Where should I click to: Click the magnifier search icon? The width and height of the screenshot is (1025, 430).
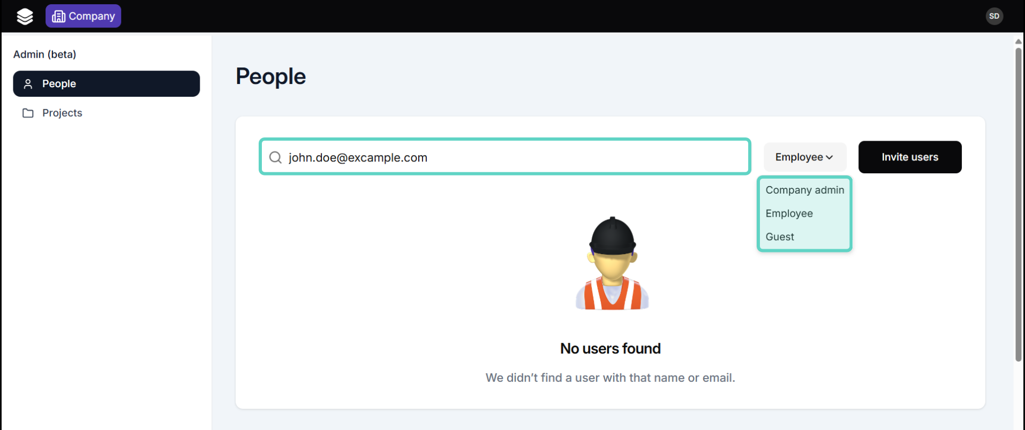click(x=275, y=157)
